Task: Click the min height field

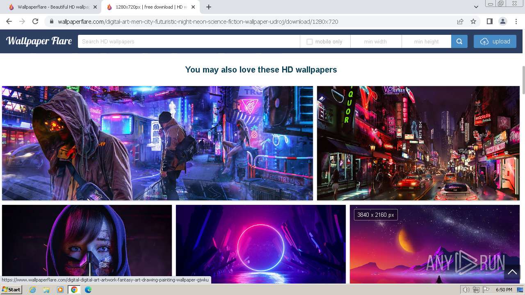Action: coord(427,41)
